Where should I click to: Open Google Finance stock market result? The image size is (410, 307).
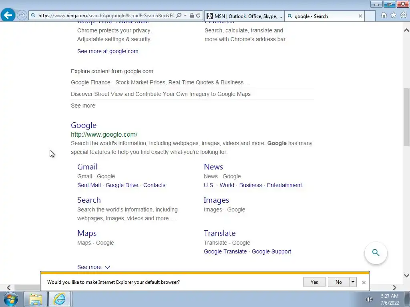(160, 82)
